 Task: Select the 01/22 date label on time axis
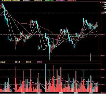click(38, 93)
